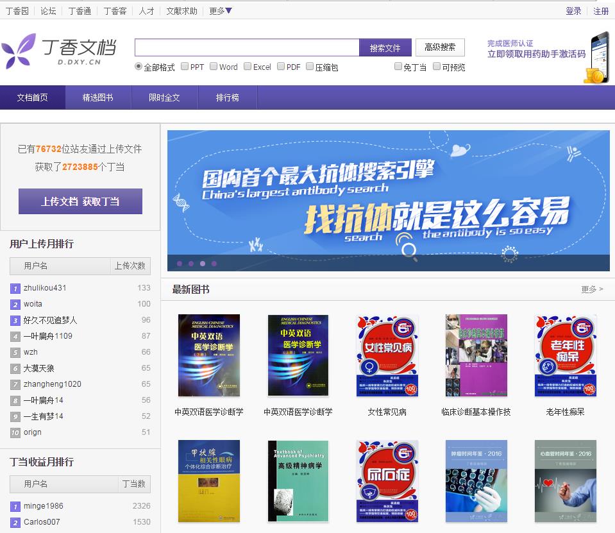Click 临床诊断基本操作技 book title
The width and height of the screenshot is (615, 533).
(x=476, y=412)
